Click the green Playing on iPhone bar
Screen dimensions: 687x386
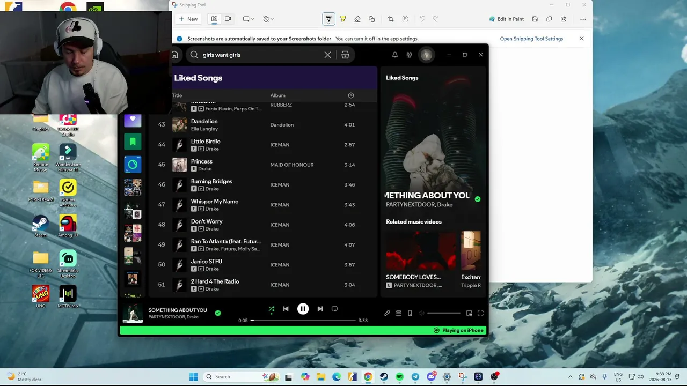(x=303, y=330)
